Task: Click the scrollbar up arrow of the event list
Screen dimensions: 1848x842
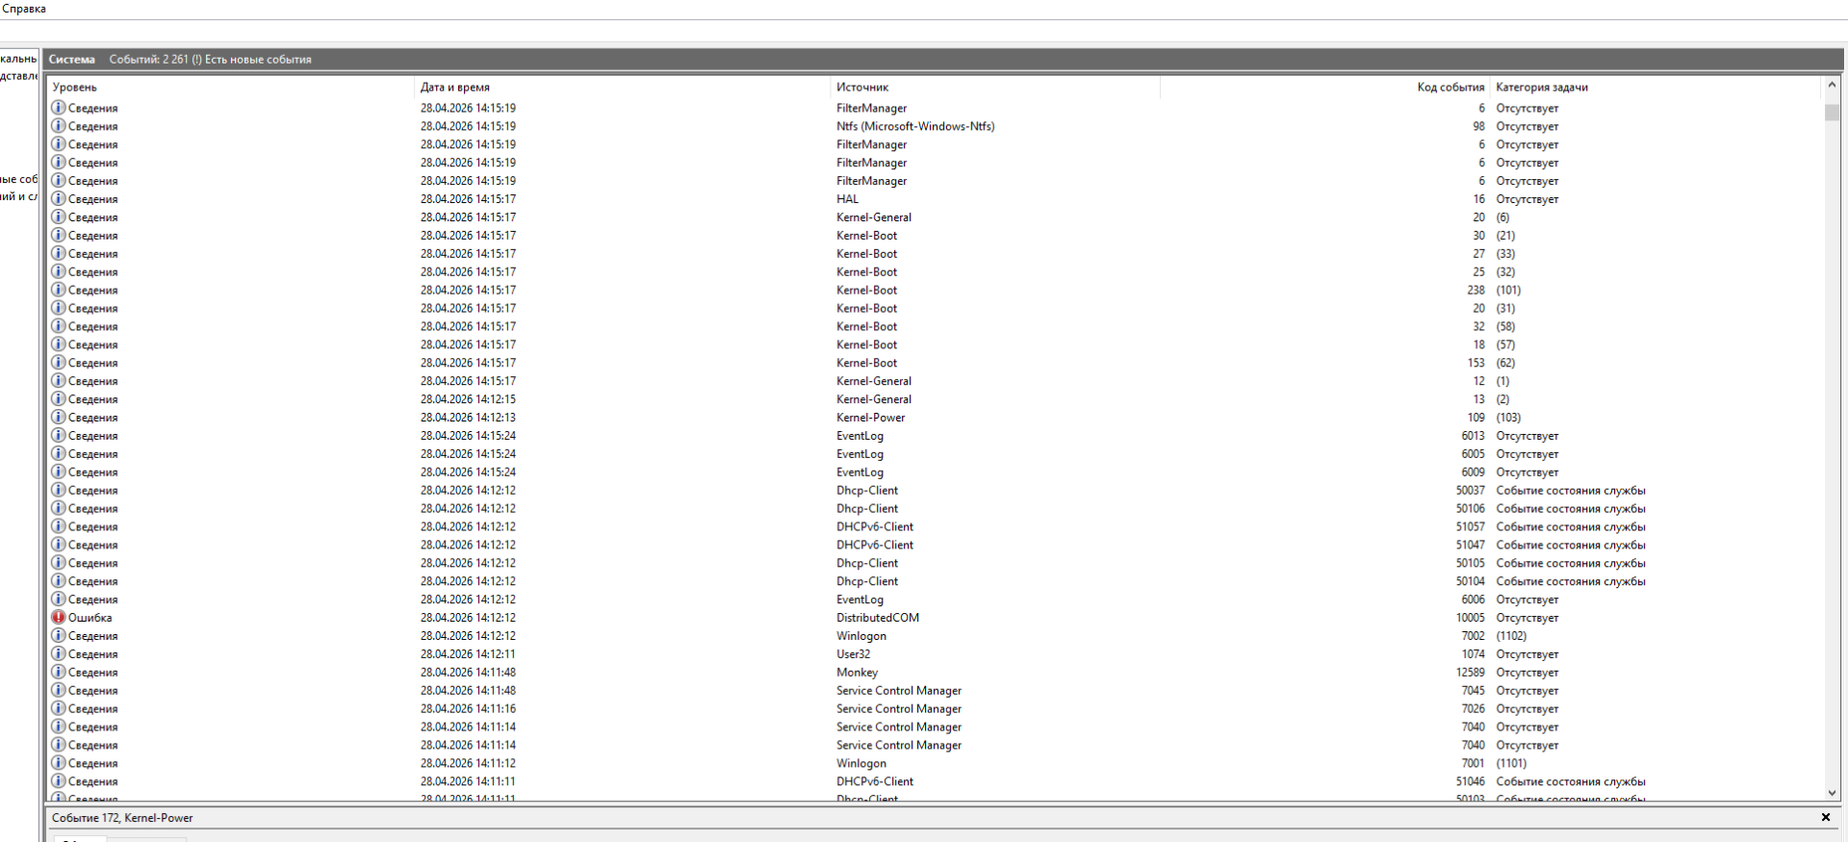Action: coord(1832,86)
